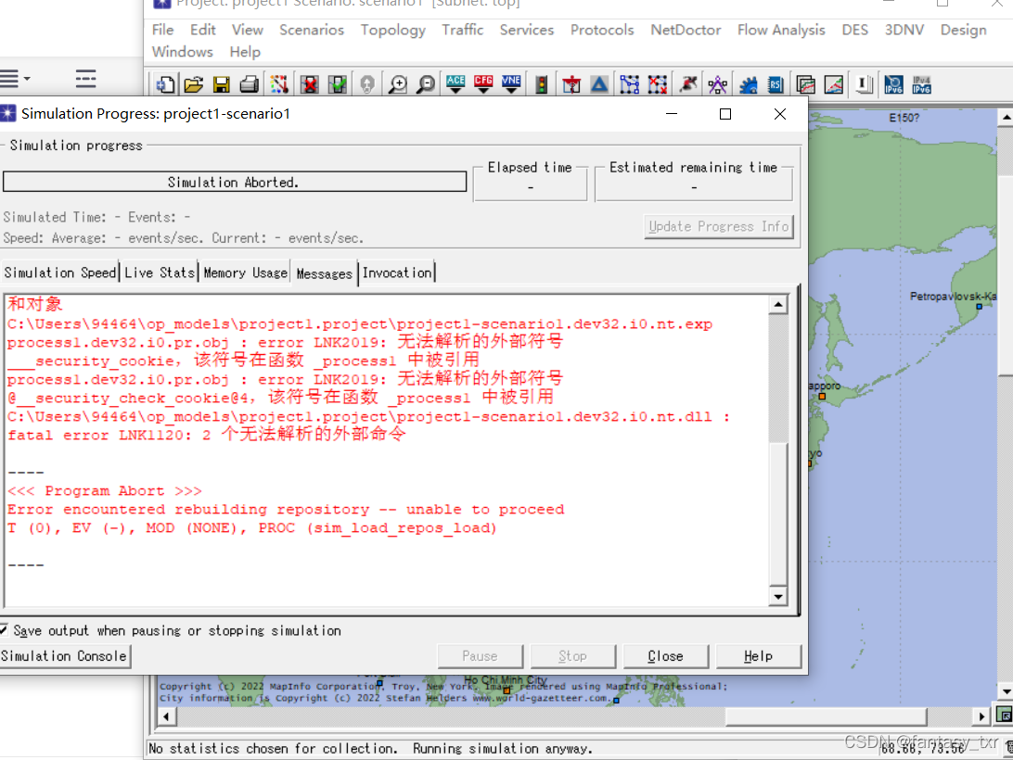
Task: Switch to the Invocation tab
Action: pyautogui.click(x=397, y=272)
